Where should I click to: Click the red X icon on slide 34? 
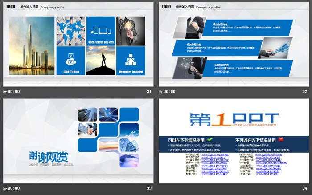click(281, 139)
